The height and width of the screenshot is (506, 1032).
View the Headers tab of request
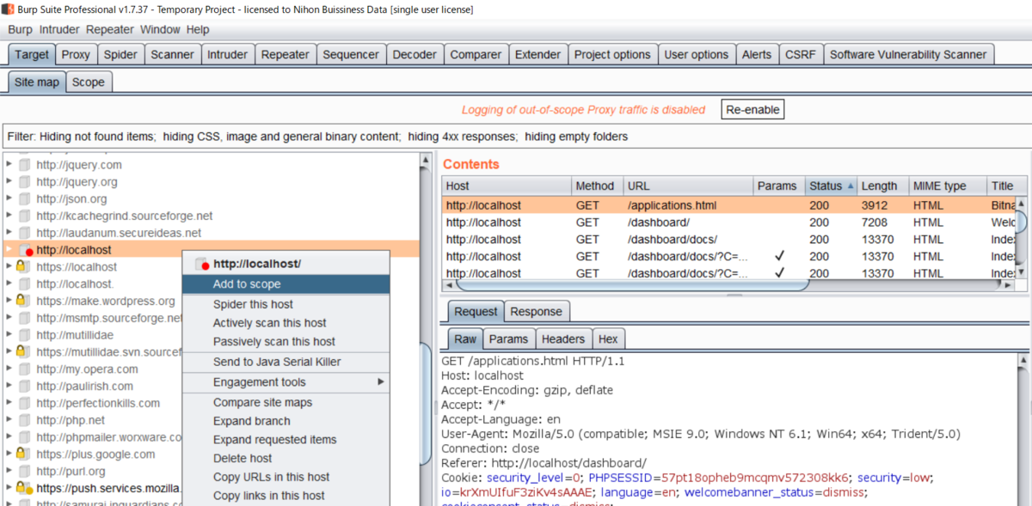[563, 338]
